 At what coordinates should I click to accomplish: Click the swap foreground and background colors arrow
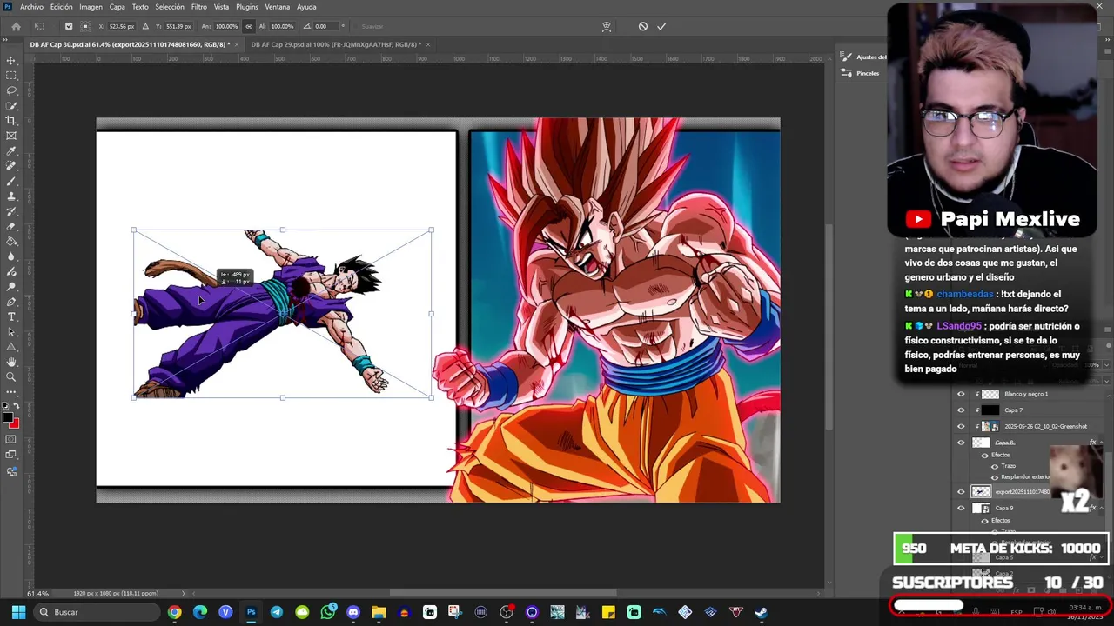[x=16, y=406]
